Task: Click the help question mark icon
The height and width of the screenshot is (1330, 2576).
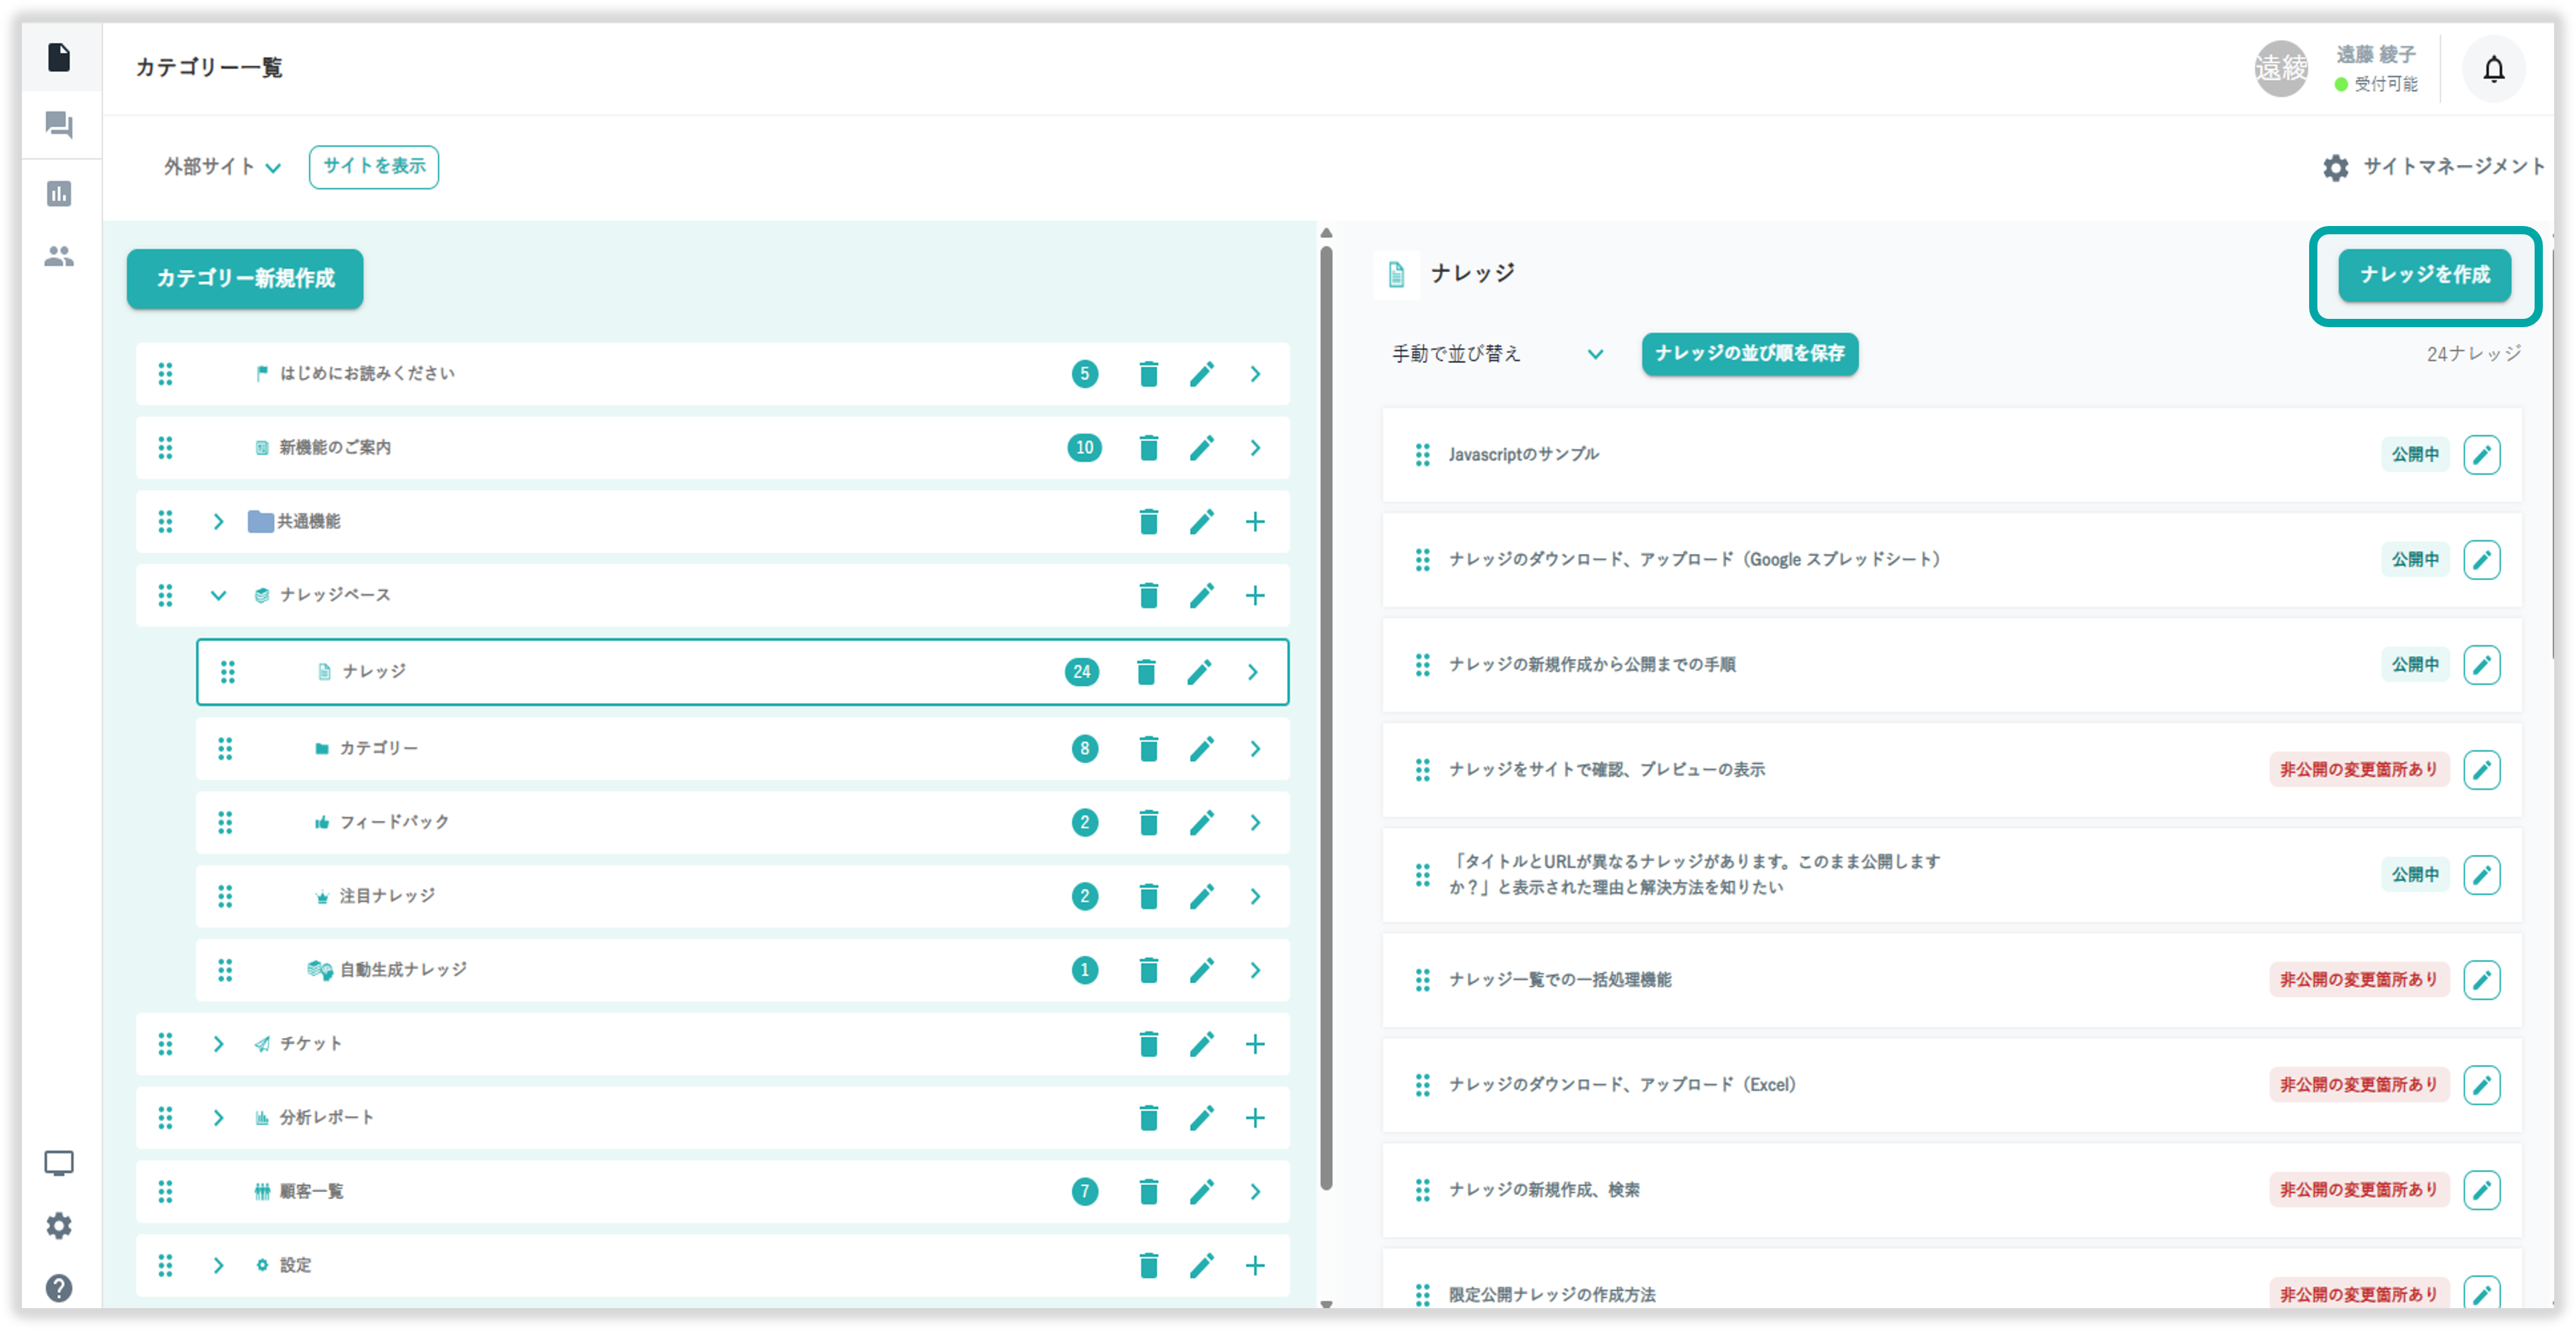Action: pyautogui.click(x=59, y=1287)
